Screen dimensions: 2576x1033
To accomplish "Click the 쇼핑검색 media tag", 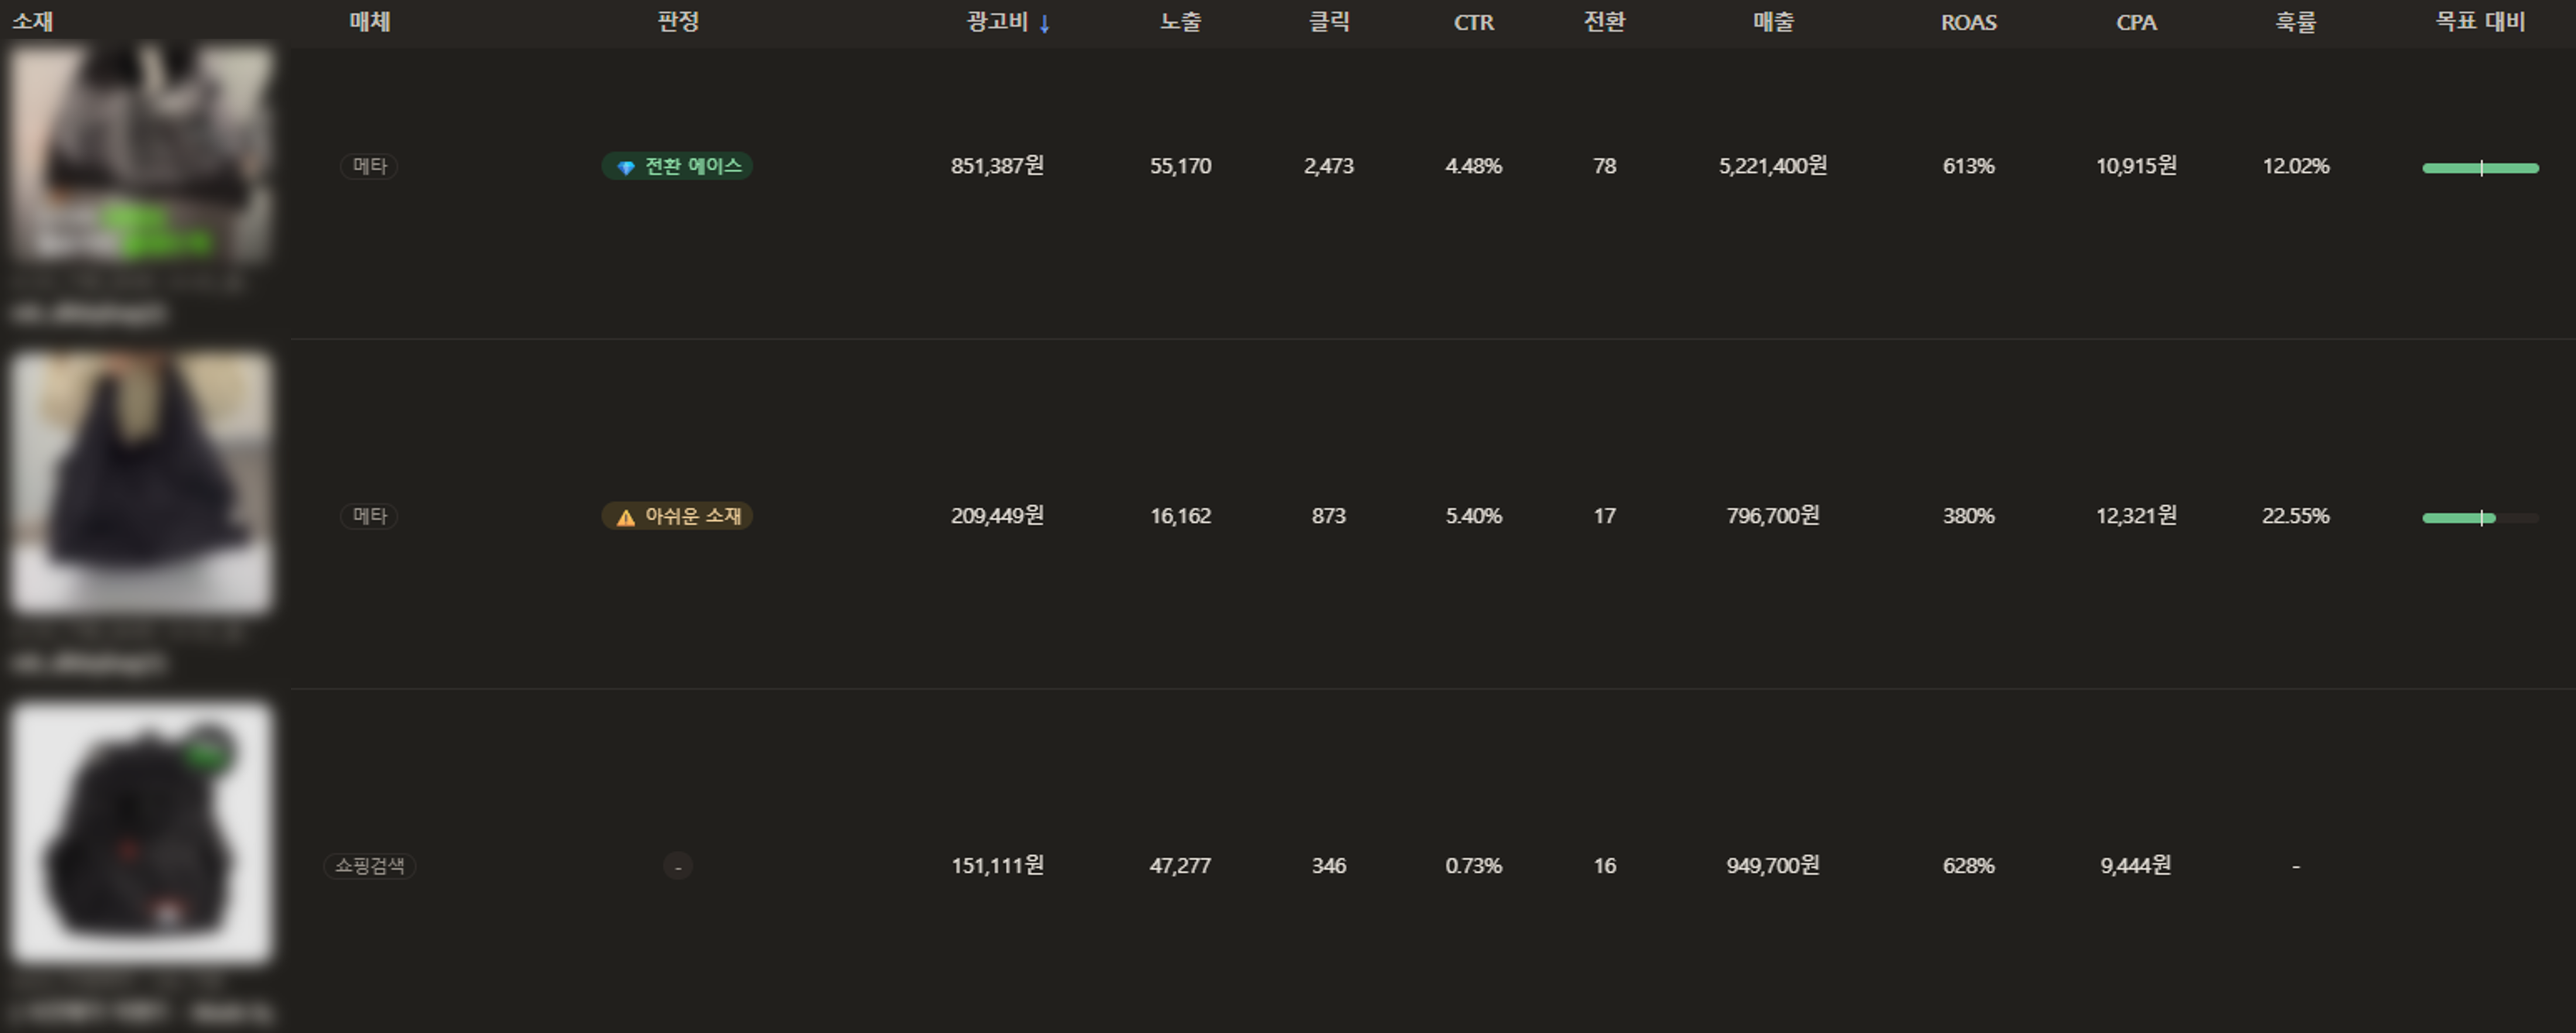I will point(369,866).
